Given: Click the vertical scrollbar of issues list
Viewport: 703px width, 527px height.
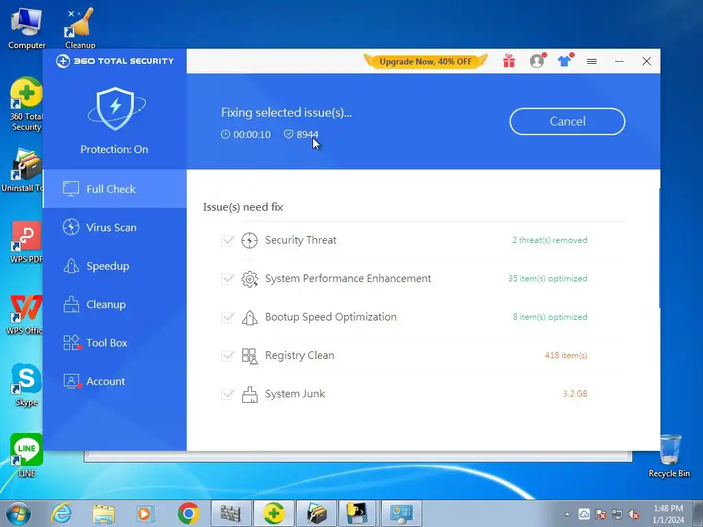Looking at the screenshot, I should pos(659,248).
